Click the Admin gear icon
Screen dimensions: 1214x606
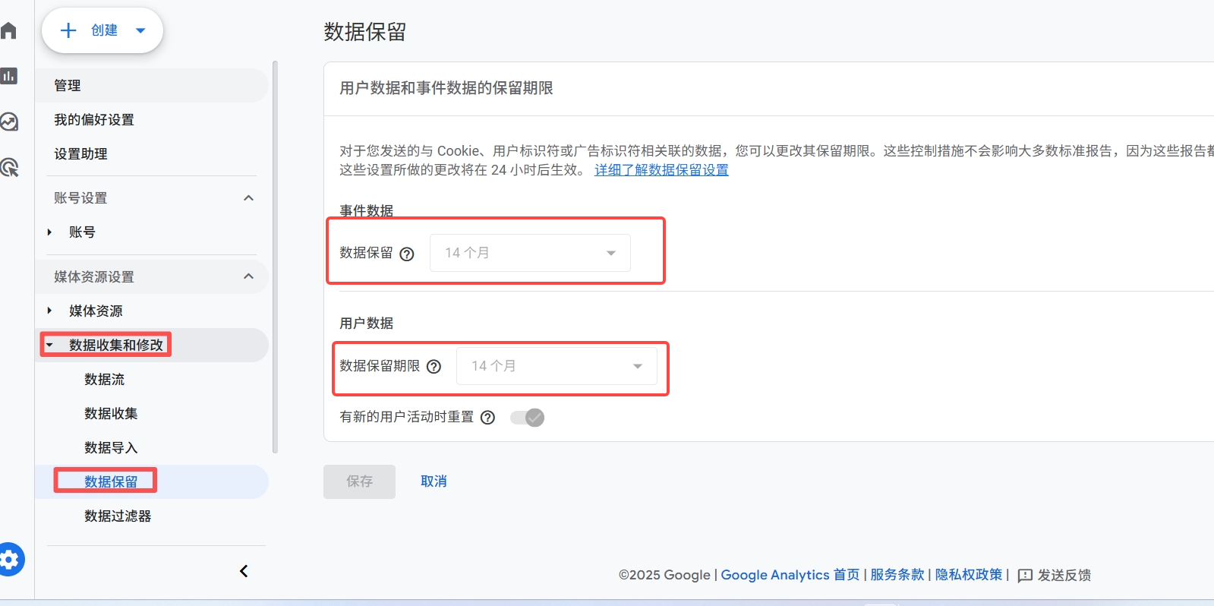click(11, 560)
